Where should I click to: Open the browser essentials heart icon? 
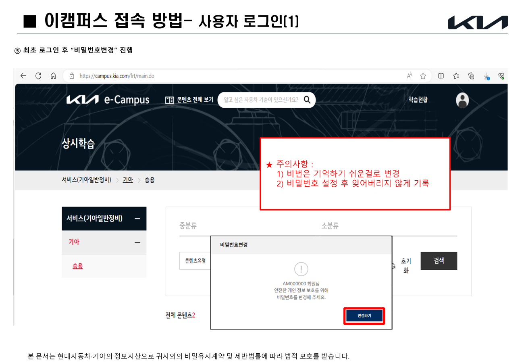pos(501,75)
